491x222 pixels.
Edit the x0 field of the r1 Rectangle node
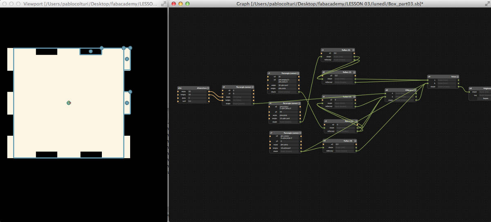pyautogui.click(x=287, y=76)
